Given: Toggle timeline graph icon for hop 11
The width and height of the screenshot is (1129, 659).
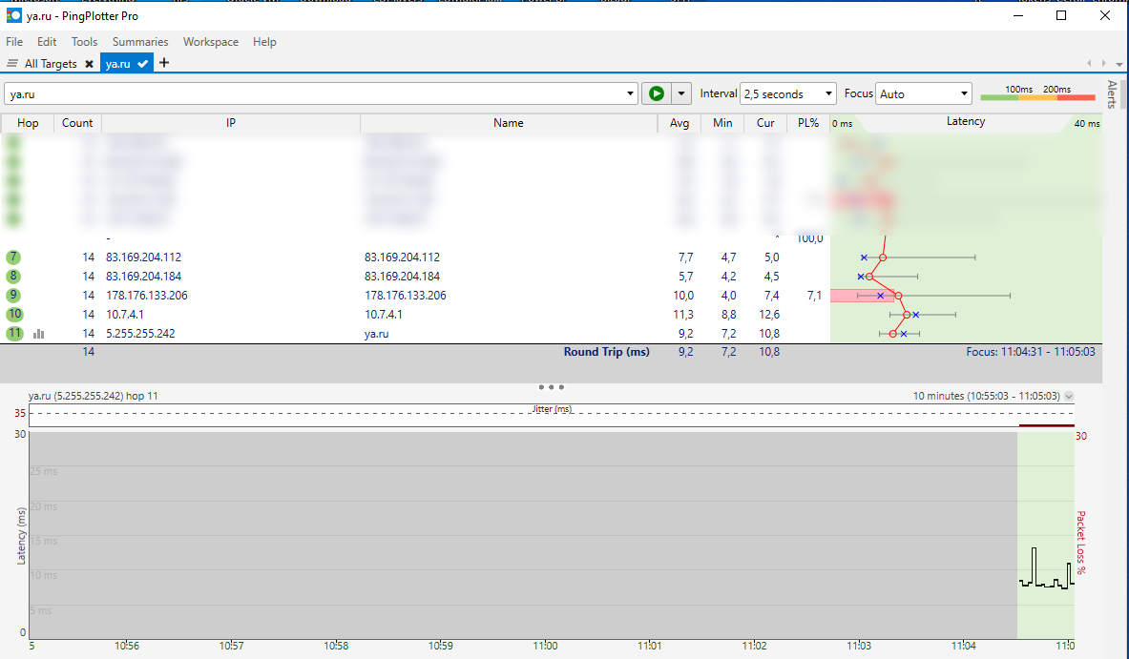Looking at the screenshot, I should [x=39, y=334].
